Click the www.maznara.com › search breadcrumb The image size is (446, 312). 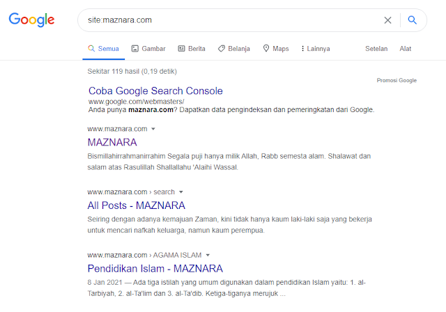click(131, 192)
